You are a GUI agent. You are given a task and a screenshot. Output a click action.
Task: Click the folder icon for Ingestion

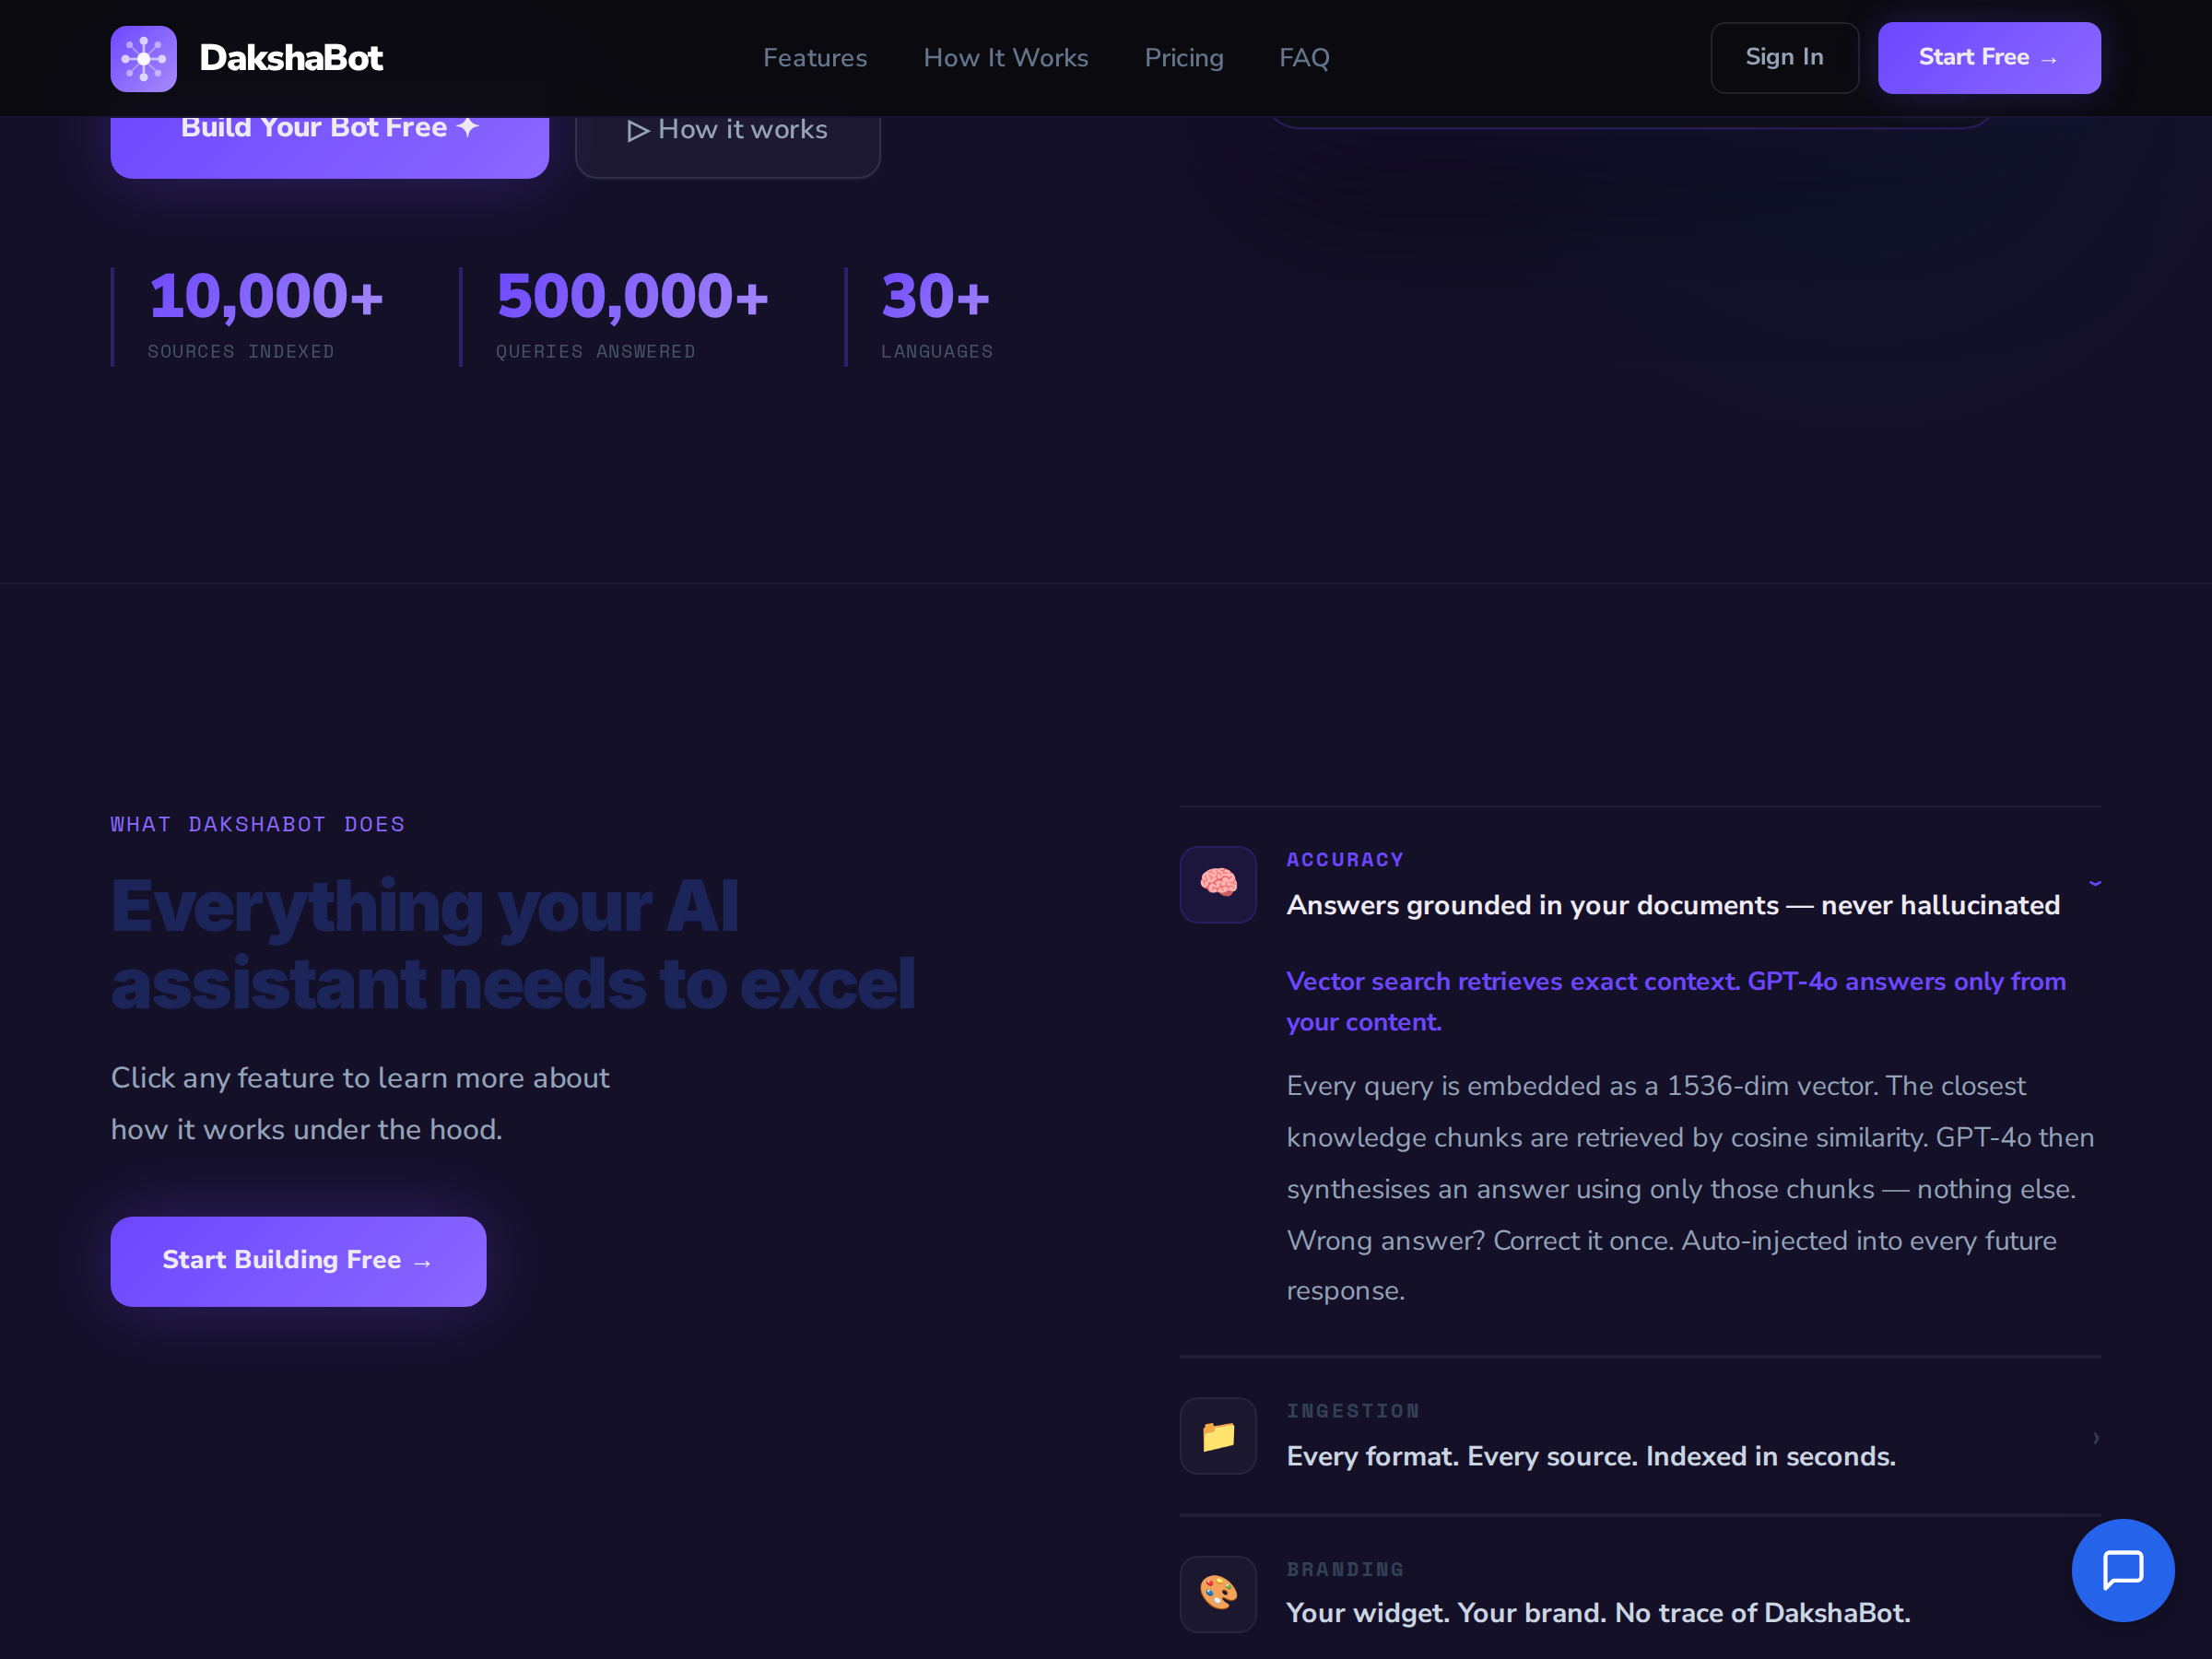tap(1218, 1435)
